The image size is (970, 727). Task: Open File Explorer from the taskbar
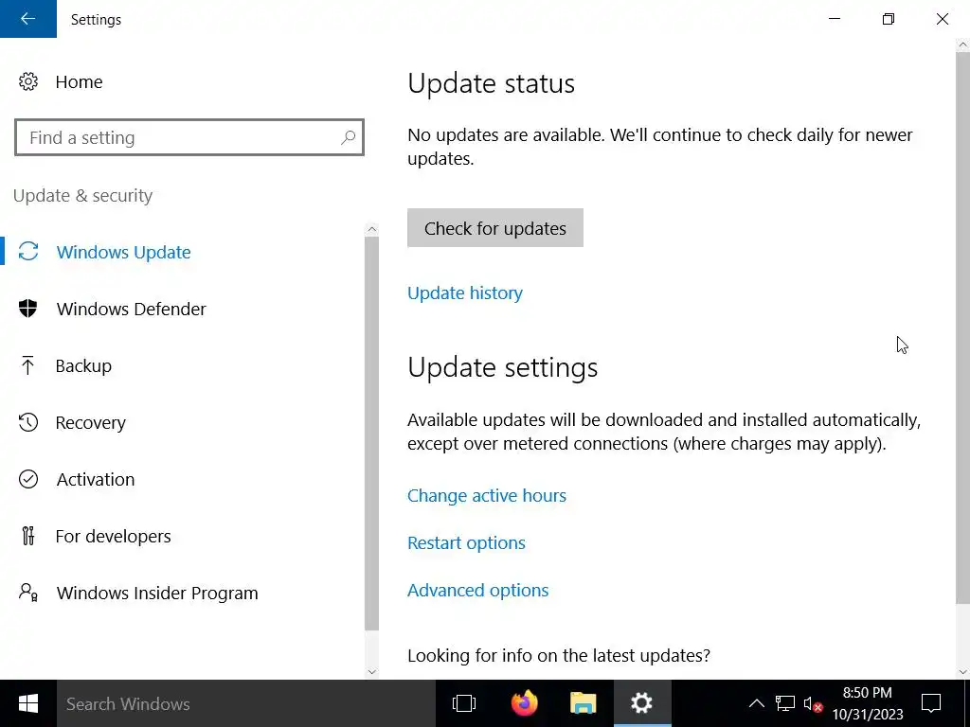pos(583,703)
